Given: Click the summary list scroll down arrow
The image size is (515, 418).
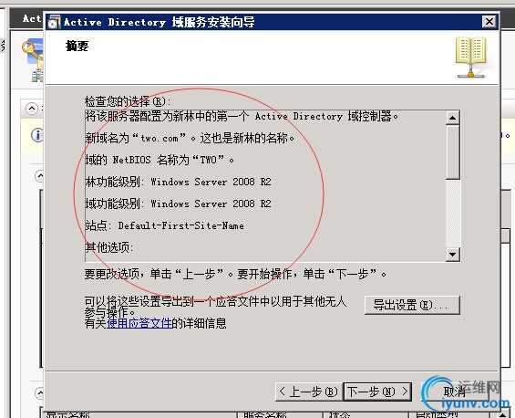Looking at the screenshot, I should click(453, 255).
